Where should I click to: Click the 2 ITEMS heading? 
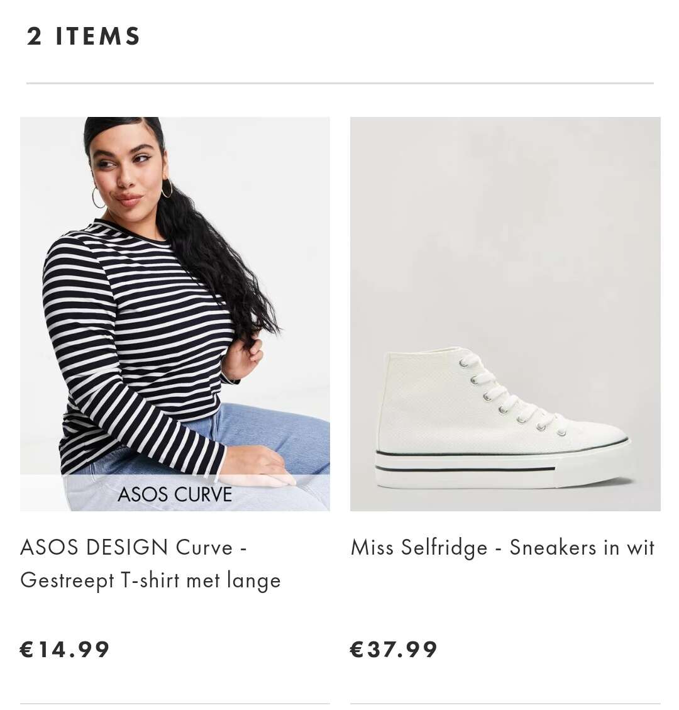[x=83, y=36]
